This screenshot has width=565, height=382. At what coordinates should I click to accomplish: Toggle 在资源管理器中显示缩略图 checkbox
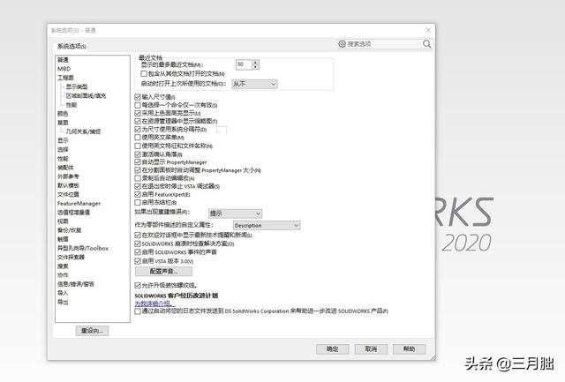(x=138, y=122)
